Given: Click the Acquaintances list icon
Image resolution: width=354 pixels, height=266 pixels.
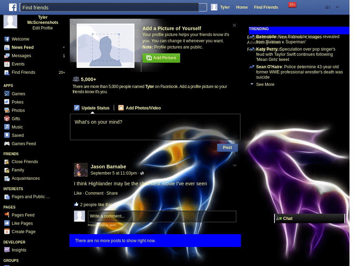Looking at the screenshot, I should pos(7,178).
